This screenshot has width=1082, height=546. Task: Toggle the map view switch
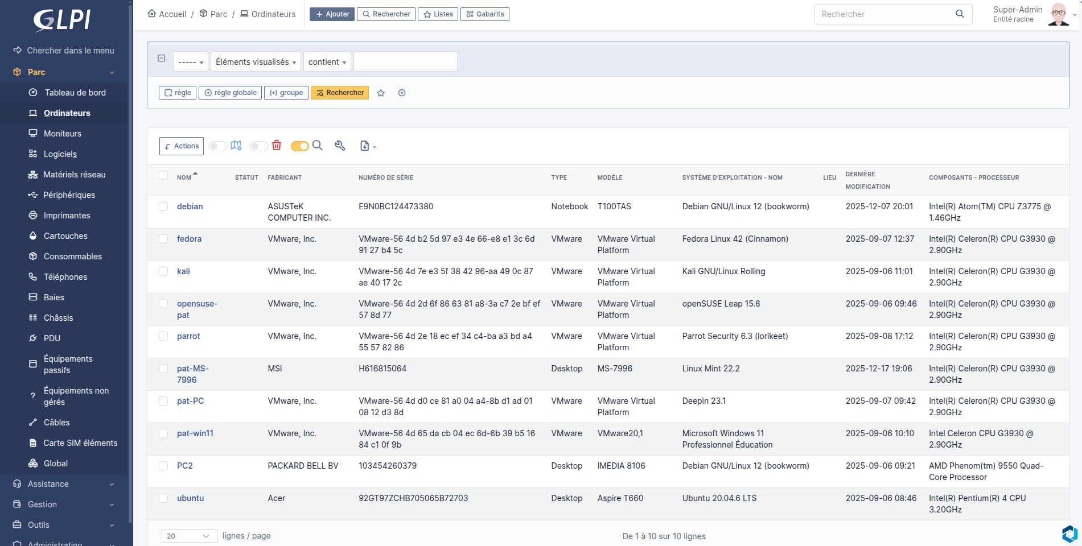coord(218,146)
